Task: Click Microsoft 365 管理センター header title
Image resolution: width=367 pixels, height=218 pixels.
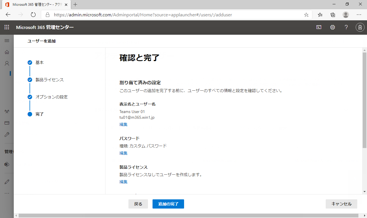Action: 45,27
